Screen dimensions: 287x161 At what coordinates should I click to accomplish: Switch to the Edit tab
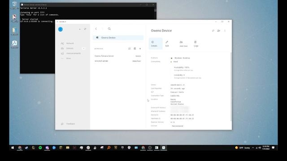(167, 44)
